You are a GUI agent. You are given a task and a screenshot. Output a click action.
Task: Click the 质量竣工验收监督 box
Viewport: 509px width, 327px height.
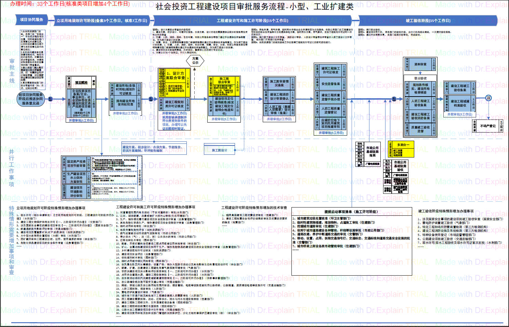[420, 129]
